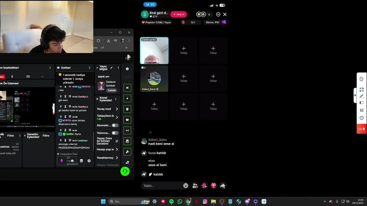Viewport: 367px width, 206px height.
Task: Open the Görev: PK! badge
Action: (216, 22)
